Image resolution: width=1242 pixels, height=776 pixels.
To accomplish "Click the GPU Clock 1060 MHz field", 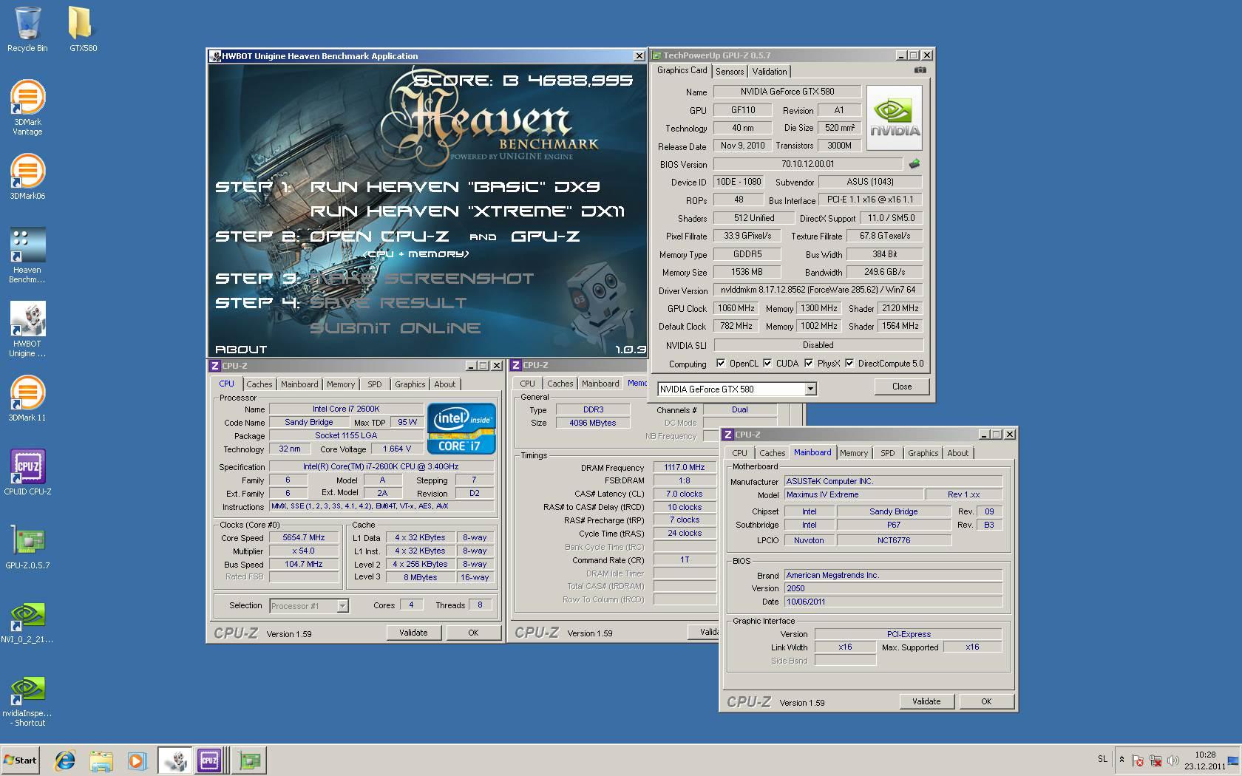I will [736, 308].
